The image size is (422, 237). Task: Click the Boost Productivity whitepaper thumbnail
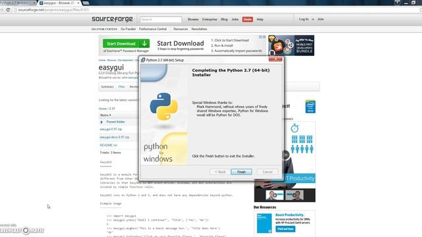[264, 223]
